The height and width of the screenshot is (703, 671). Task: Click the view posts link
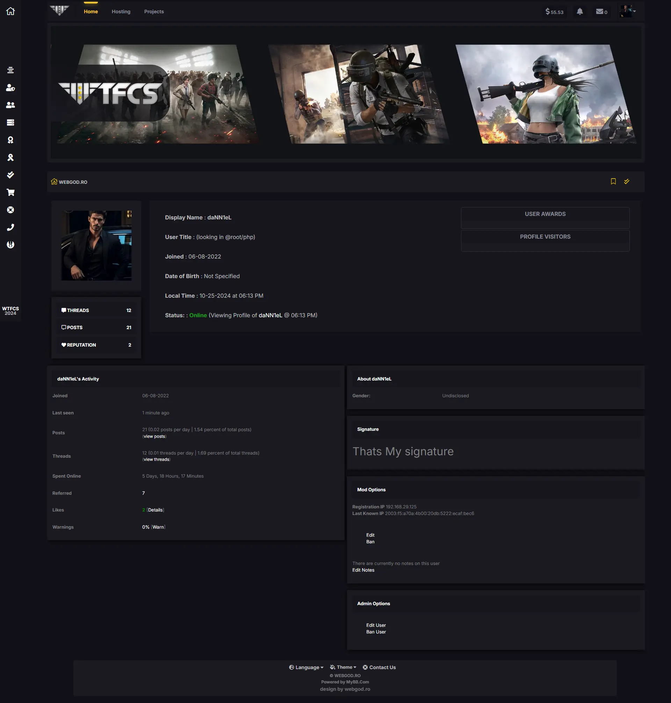pos(154,436)
